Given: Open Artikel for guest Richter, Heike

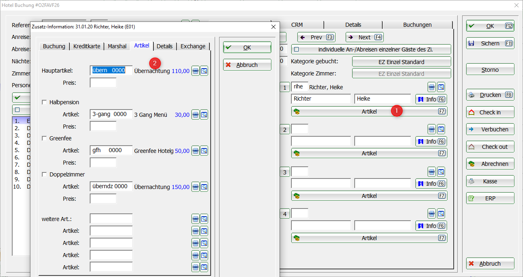Looking at the screenshot, I should tap(369, 111).
